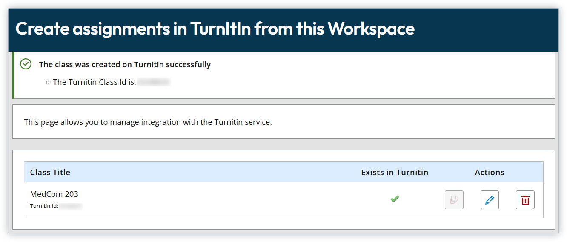Image resolution: width=567 pixels, height=242 pixels.
Task: Select the MedCom 203 class title
Action: pos(54,194)
